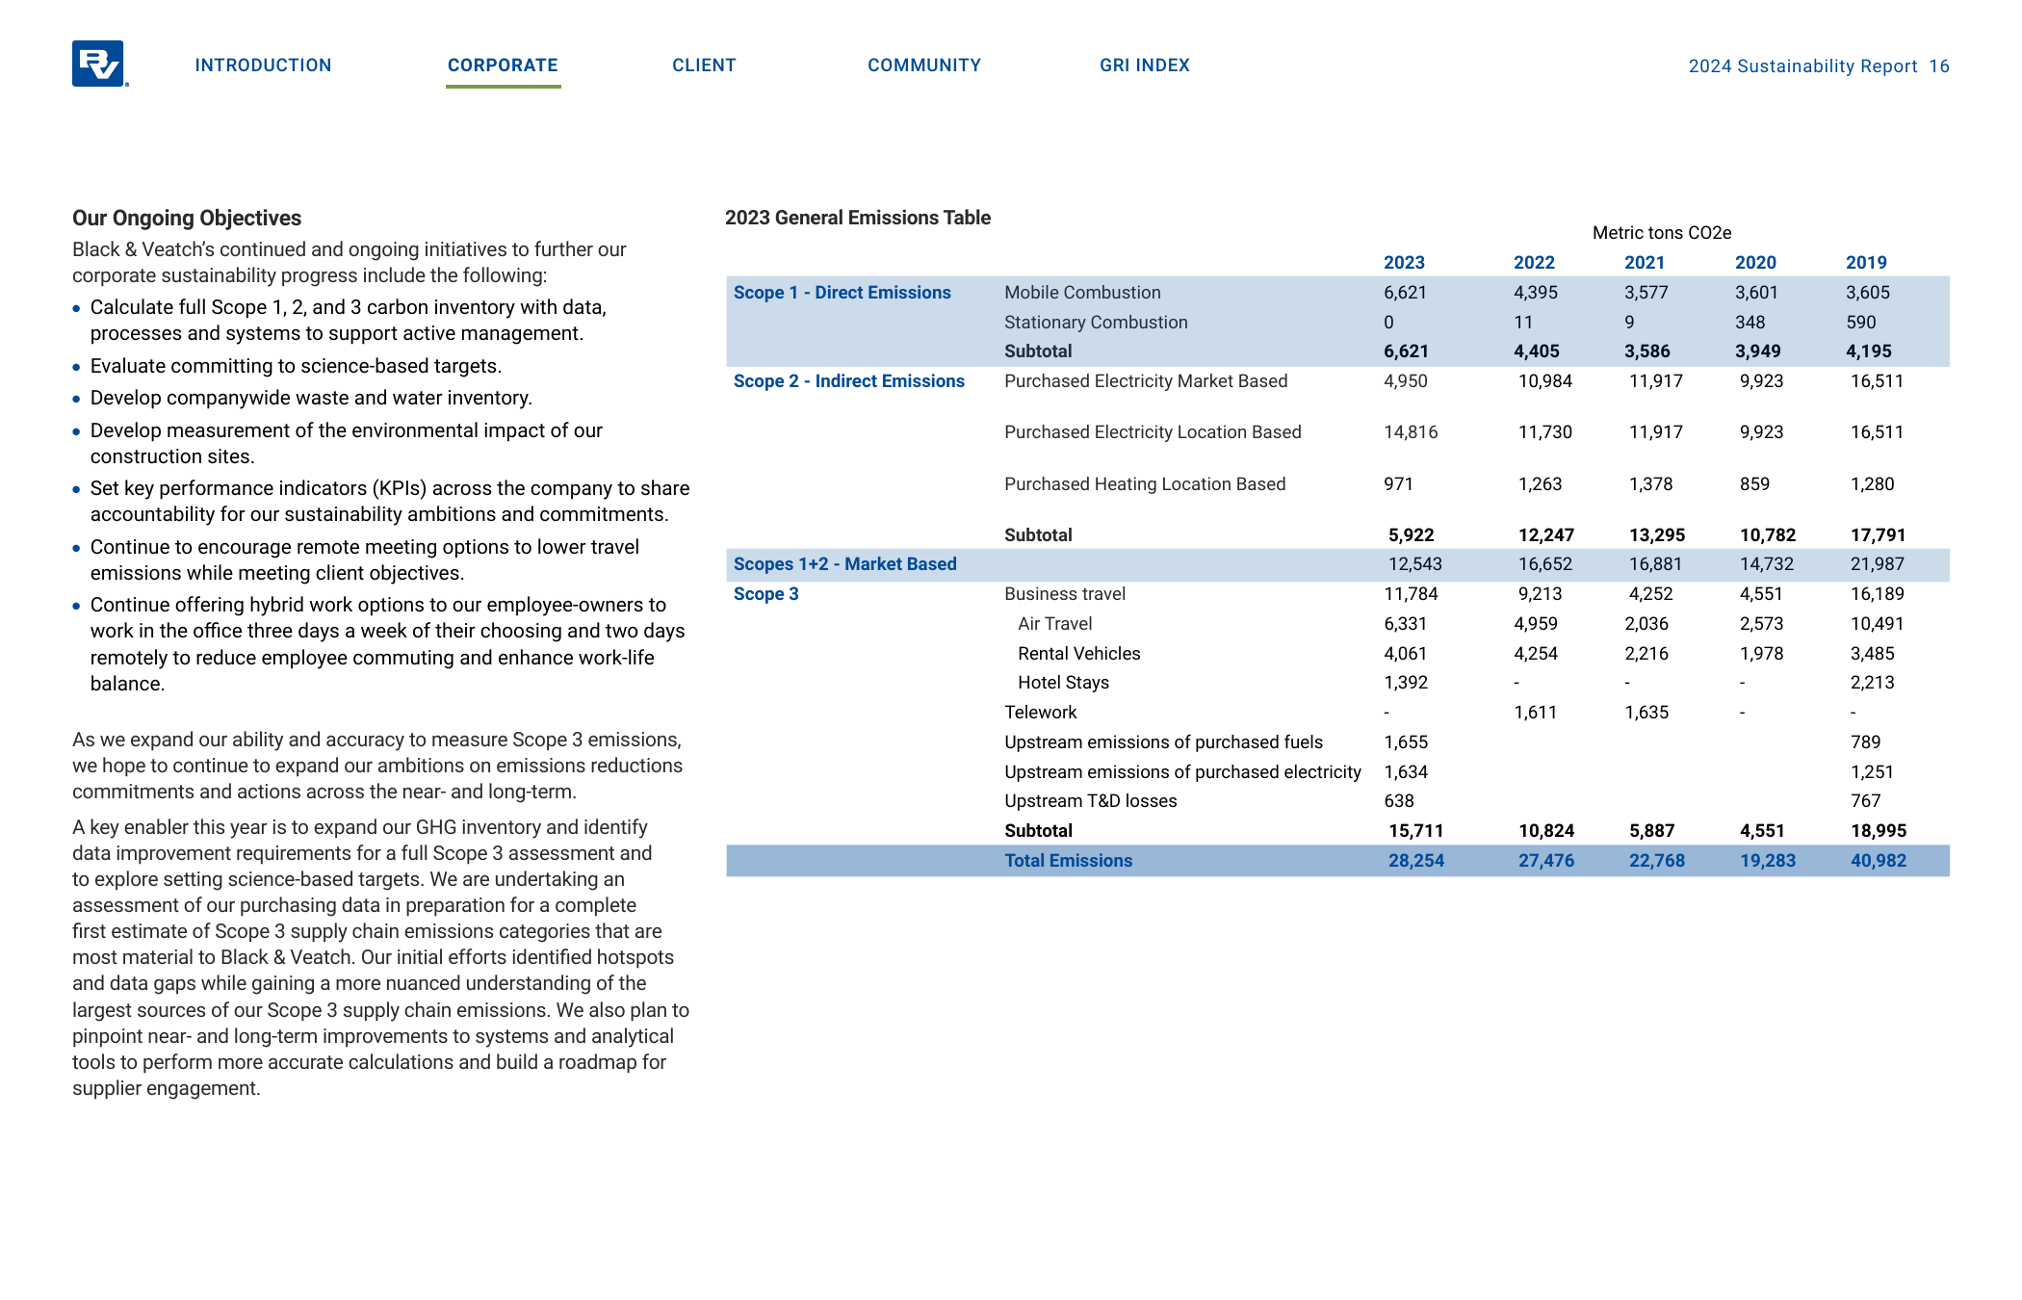
Task: Select the 'Air Travel' row label
Action: pos(1055,624)
